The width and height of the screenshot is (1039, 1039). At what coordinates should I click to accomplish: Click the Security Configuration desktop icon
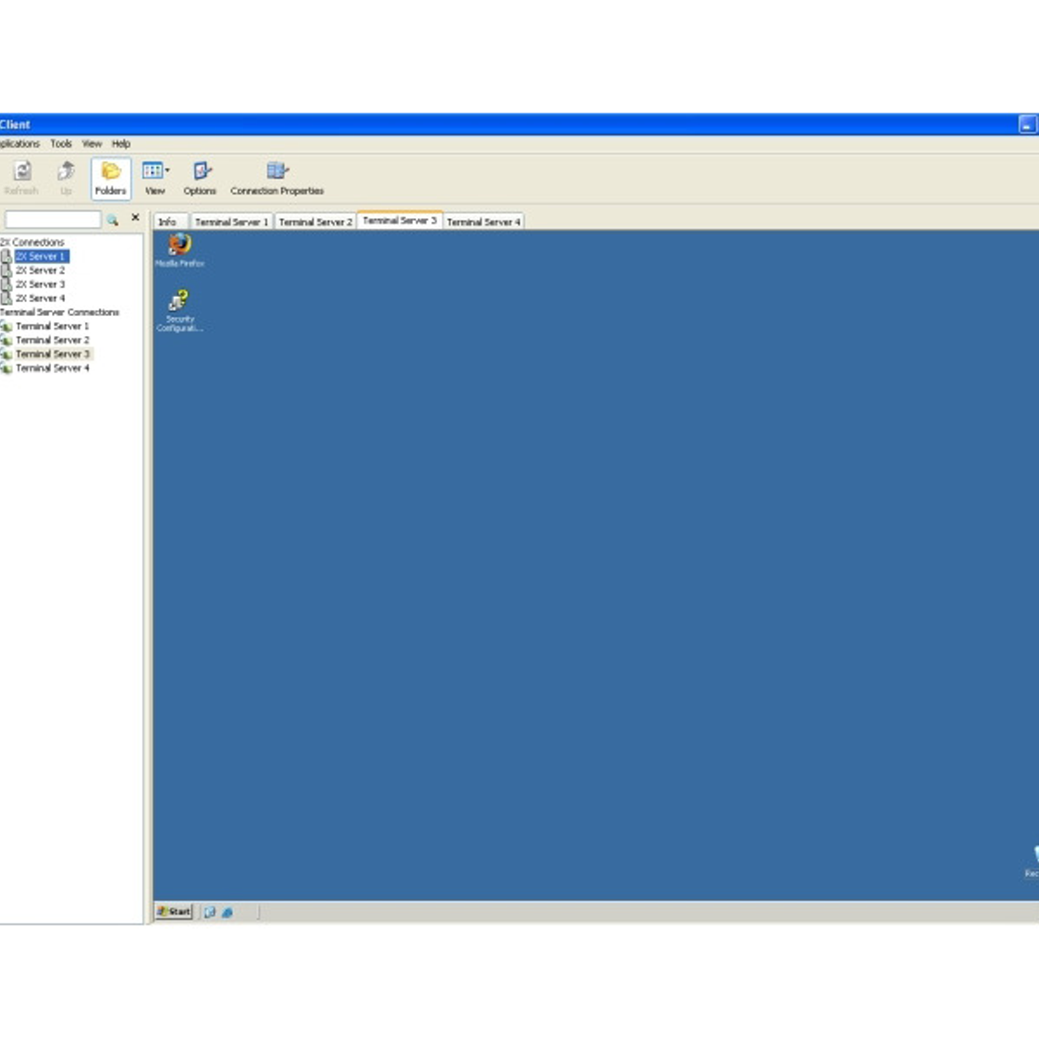point(179,311)
